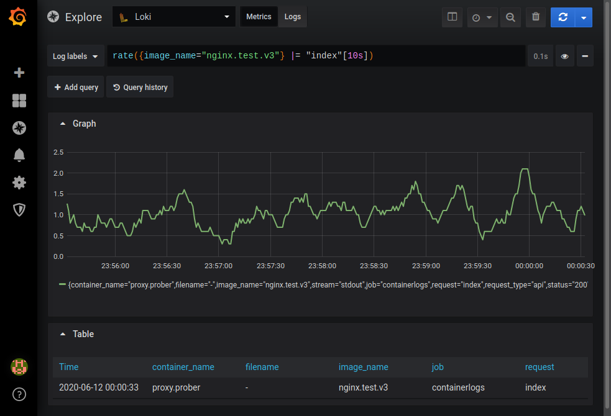The width and height of the screenshot is (611, 416).
Task: Switch to the Logs tab
Action: 292,17
